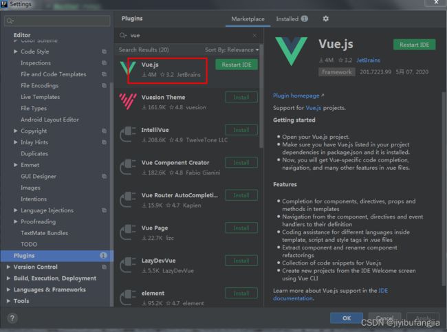Click the Vue Page plugin icon
Viewport: 447px width, 332px height.
(x=128, y=232)
